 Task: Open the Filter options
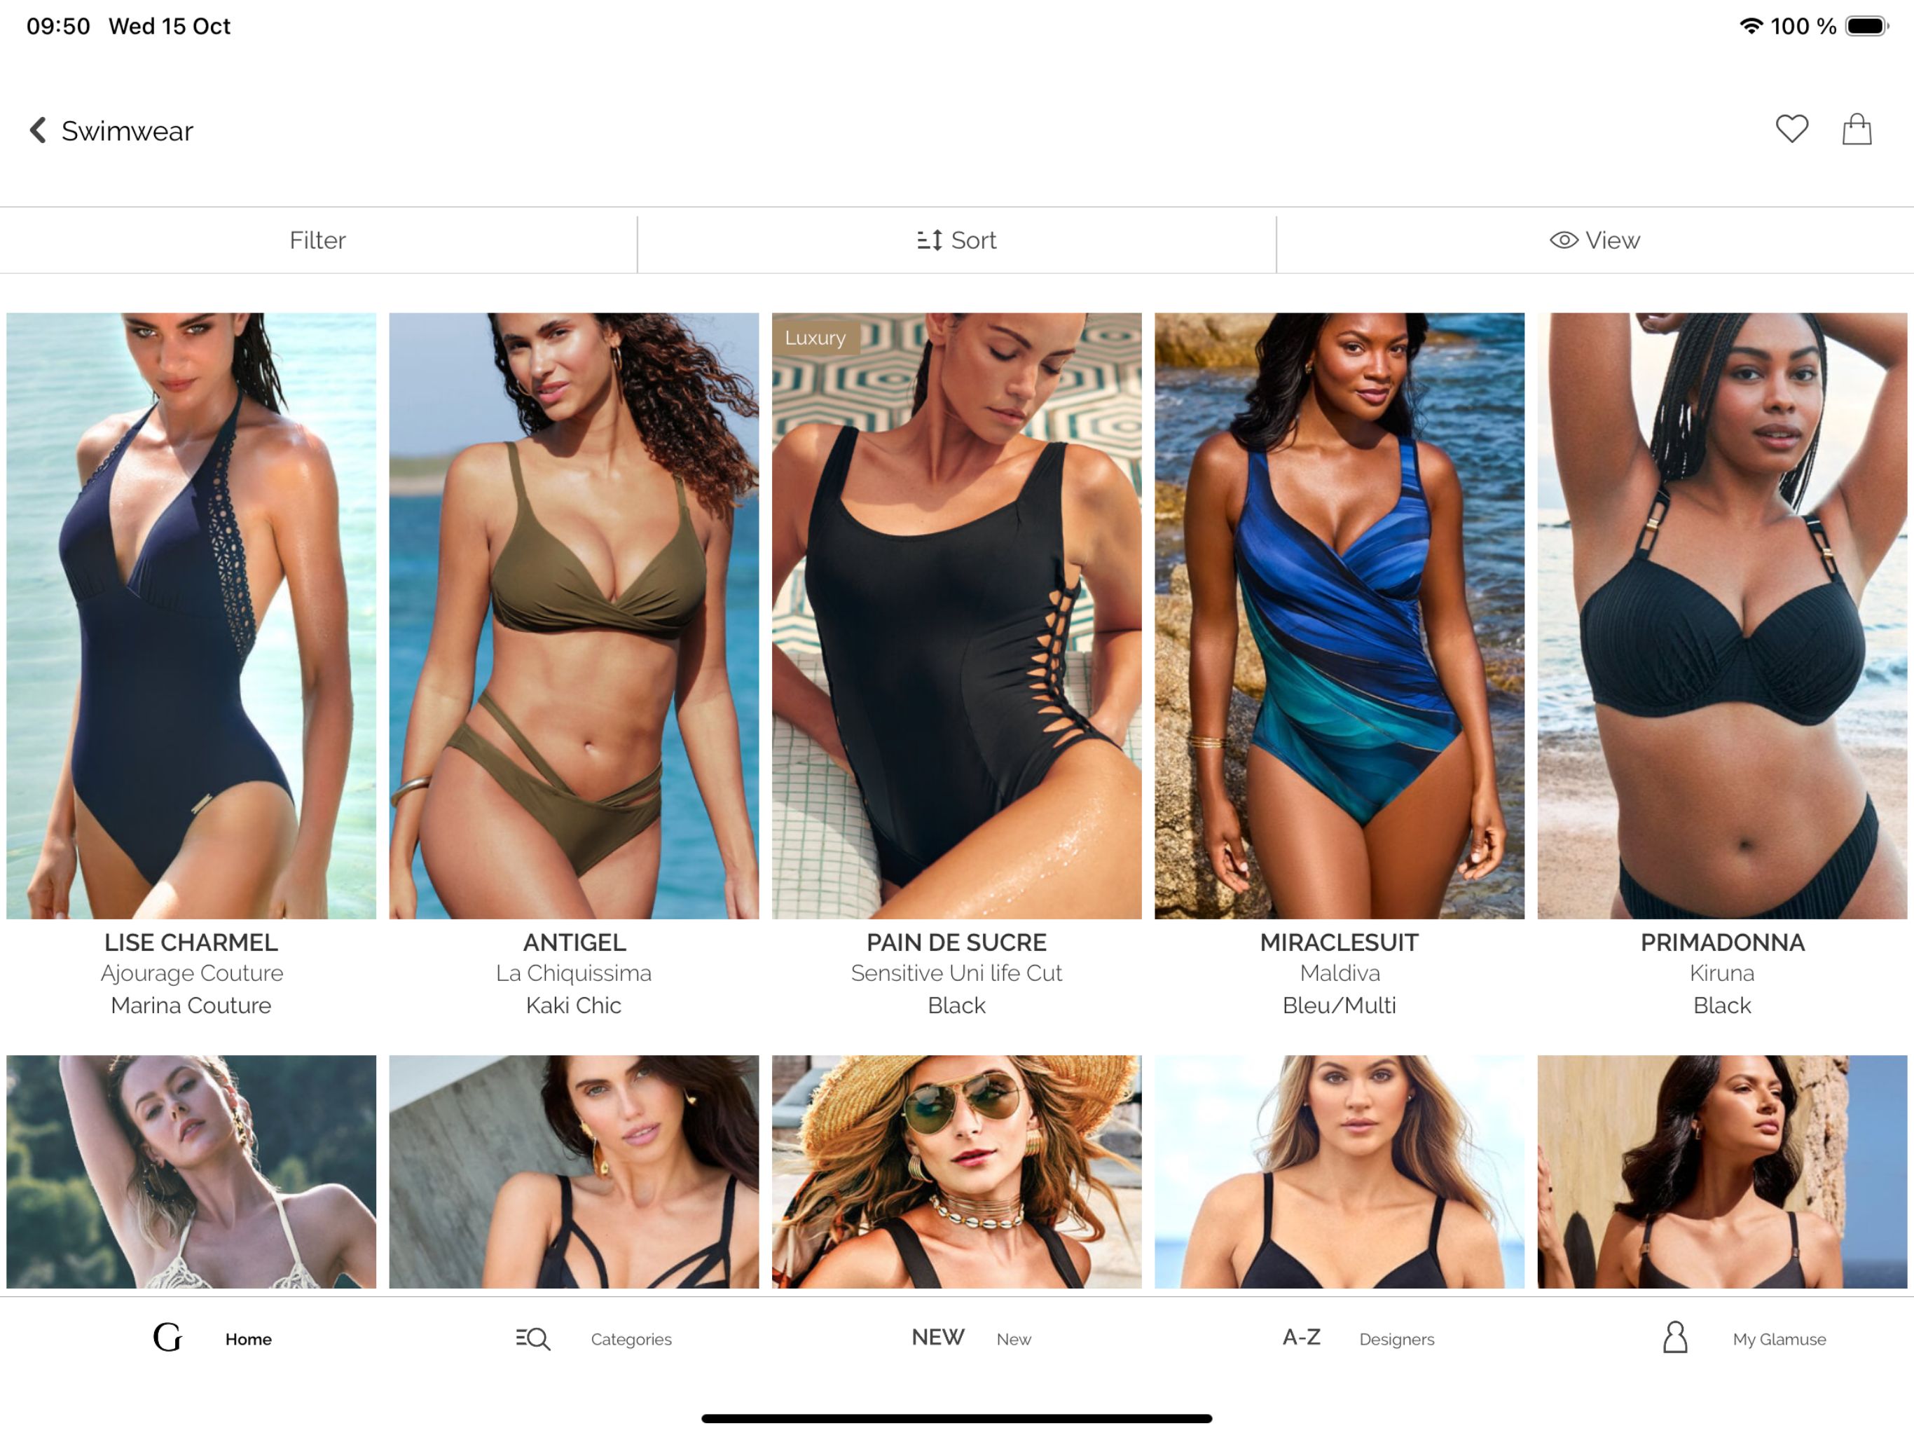[317, 240]
